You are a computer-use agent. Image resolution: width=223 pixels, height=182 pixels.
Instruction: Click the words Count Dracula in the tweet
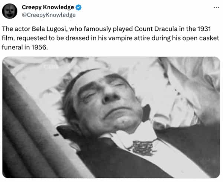point(156,29)
